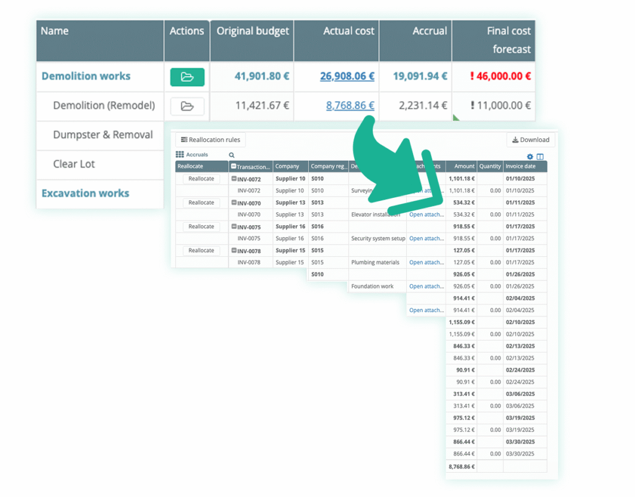This screenshot has height=497, width=635.
Task: Click the column chooser icon next to the gear
Action: pyautogui.click(x=541, y=156)
